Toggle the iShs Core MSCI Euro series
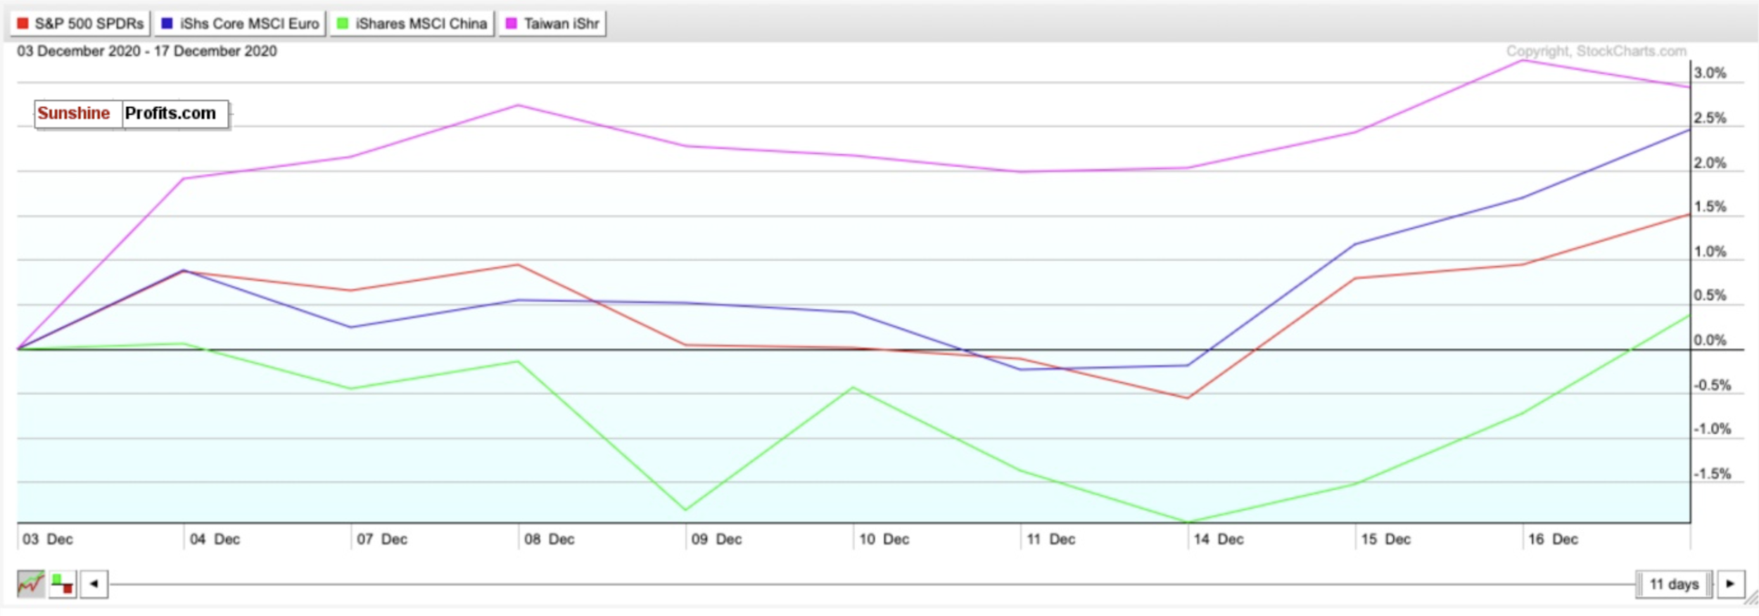Viewport: 1759px width, 616px height. point(240,24)
